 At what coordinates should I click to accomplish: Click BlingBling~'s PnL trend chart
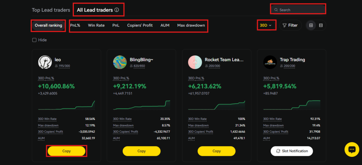pos(141,105)
